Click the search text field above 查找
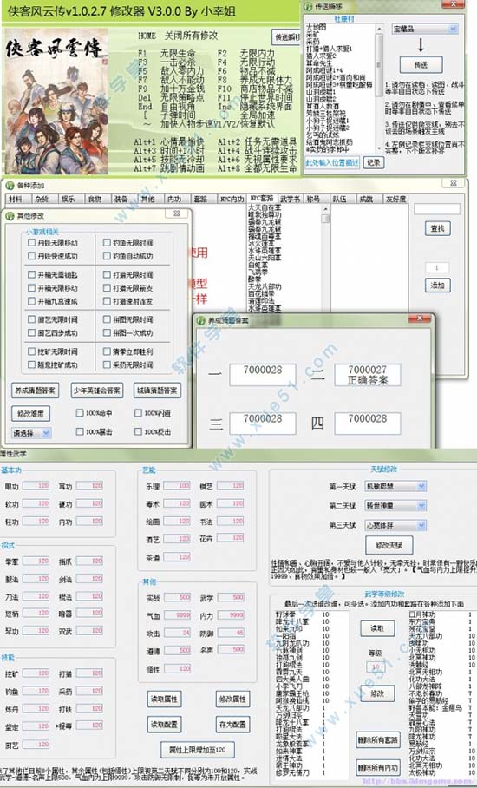 (436, 208)
